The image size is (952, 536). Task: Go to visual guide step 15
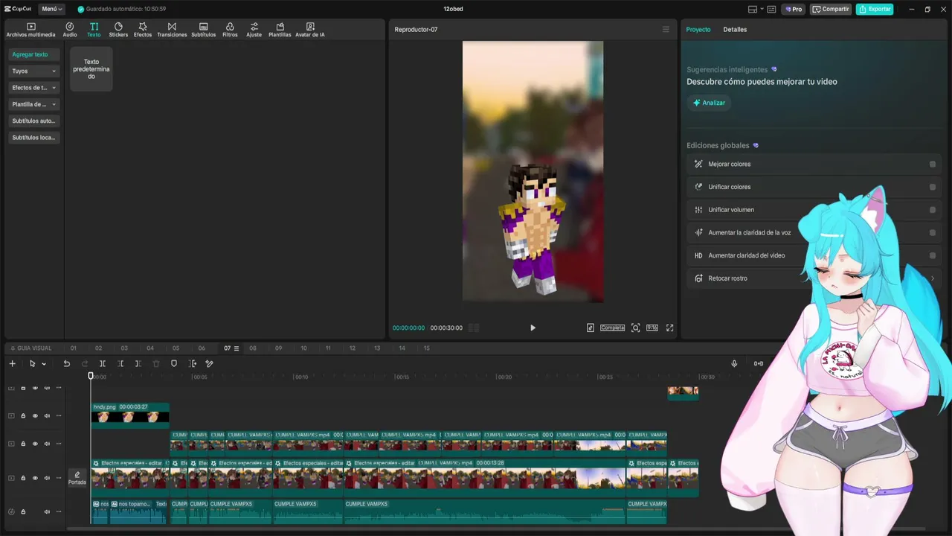426,348
